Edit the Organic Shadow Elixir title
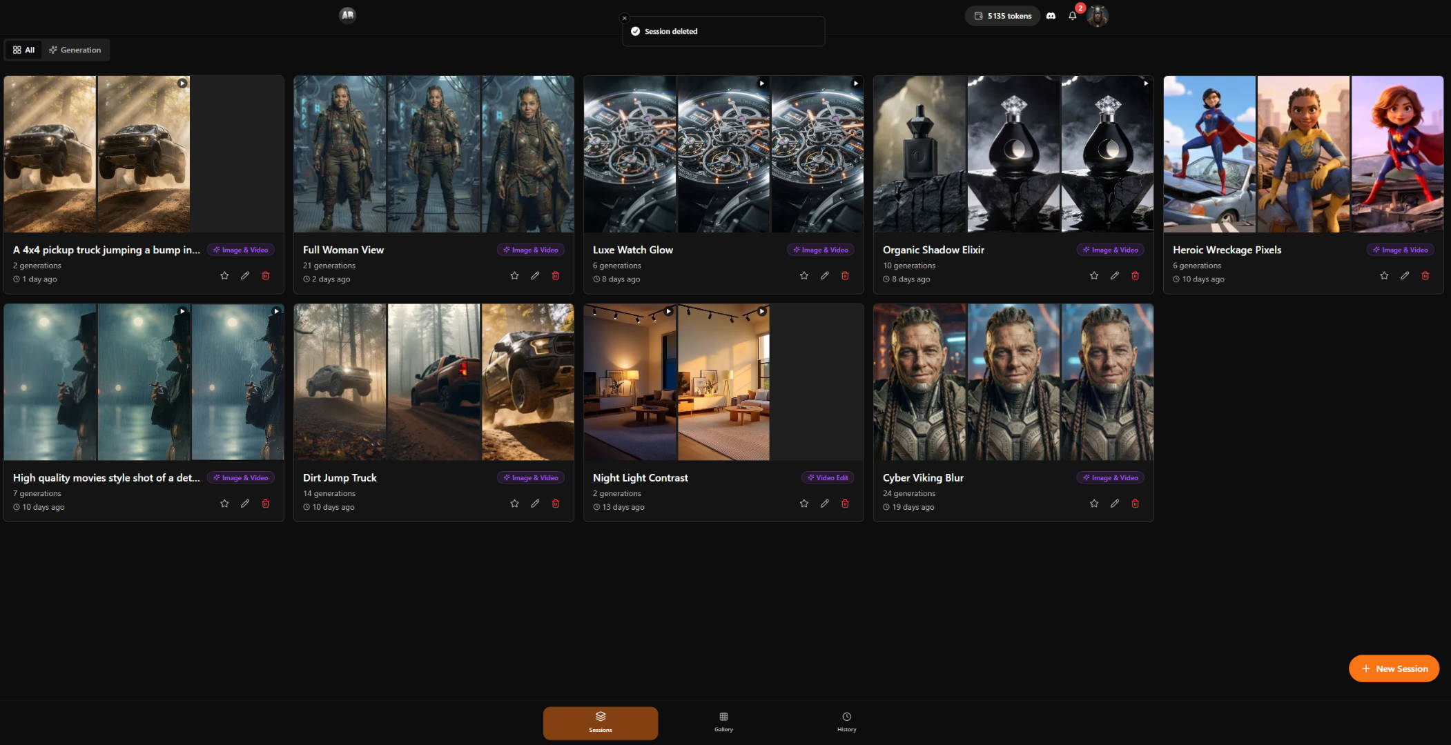Image resolution: width=1451 pixels, height=745 pixels. [x=1115, y=276]
